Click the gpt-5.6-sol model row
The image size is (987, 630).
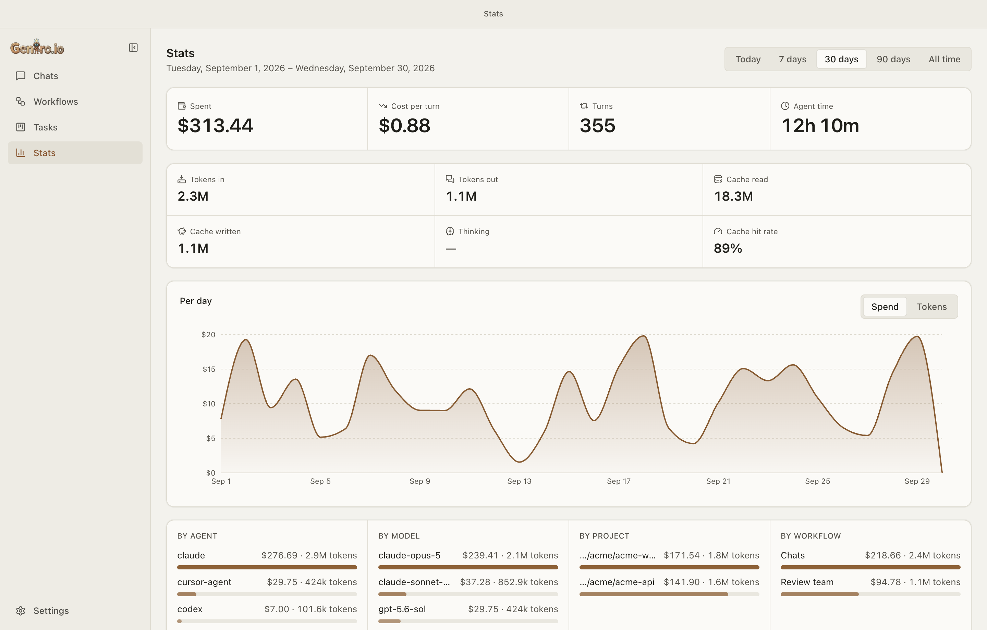468,613
